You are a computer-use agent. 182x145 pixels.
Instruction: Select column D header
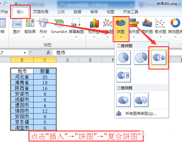[x=67, y=60]
